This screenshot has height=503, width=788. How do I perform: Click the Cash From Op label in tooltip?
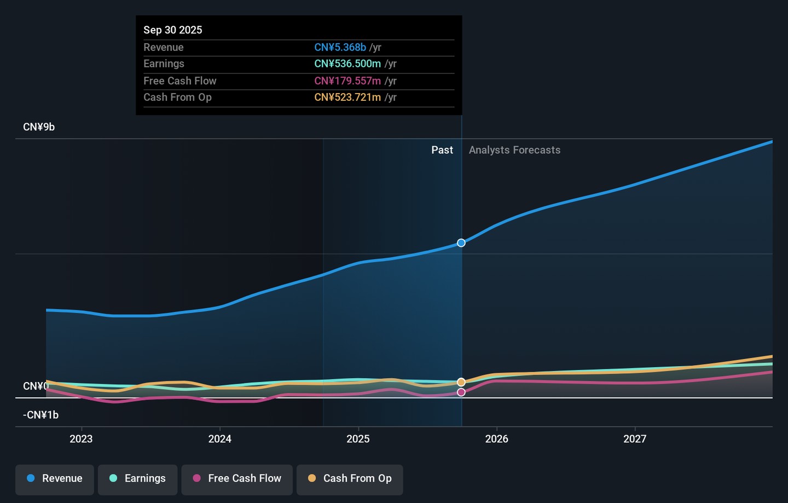point(177,97)
